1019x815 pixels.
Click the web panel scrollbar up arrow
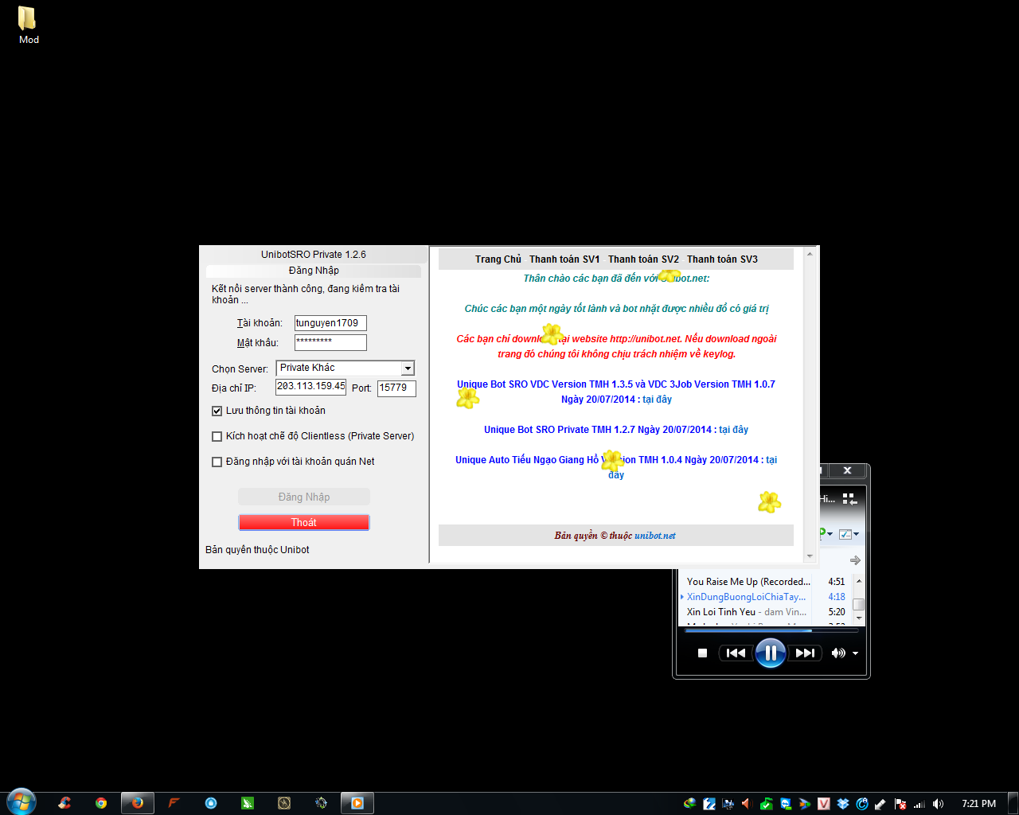(x=810, y=254)
